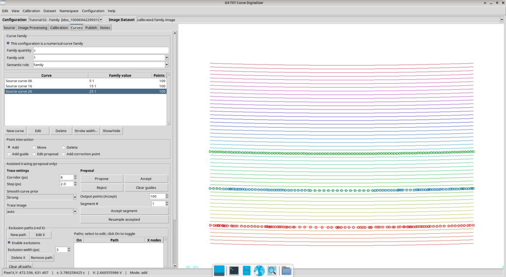Toggle the Enable exclusions checkbox

[x=9, y=242]
